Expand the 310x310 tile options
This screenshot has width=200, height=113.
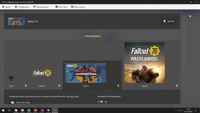tap(177, 86)
